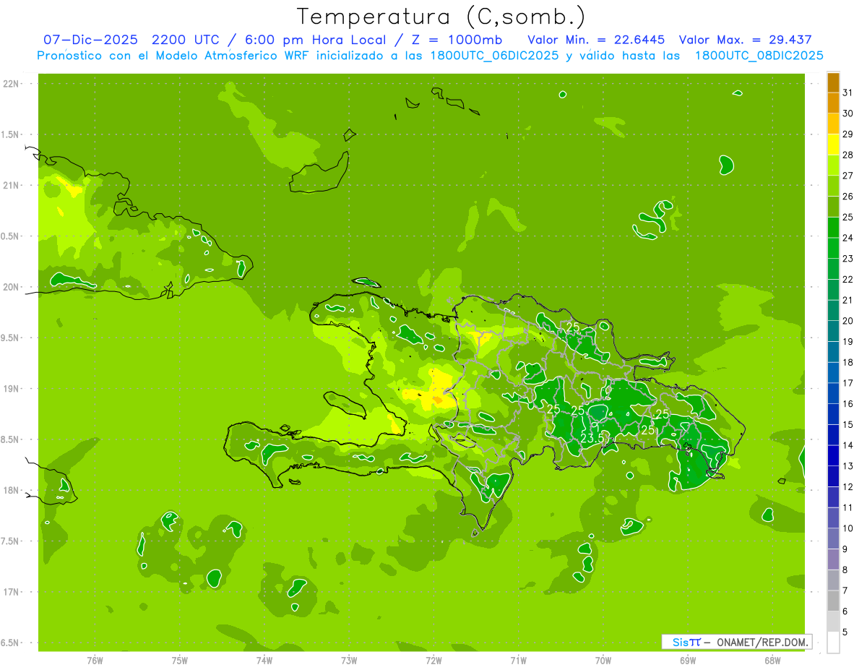
Task: Click the '17N' latitude axis label
Action: click(x=12, y=592)
